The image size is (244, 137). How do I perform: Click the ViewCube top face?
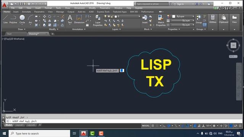(233, 45)
